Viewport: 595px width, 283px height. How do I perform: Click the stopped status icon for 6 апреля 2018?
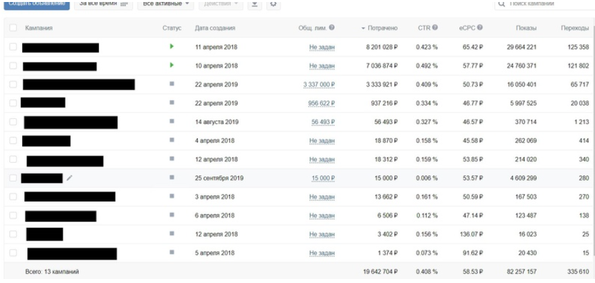coord(172,214)
